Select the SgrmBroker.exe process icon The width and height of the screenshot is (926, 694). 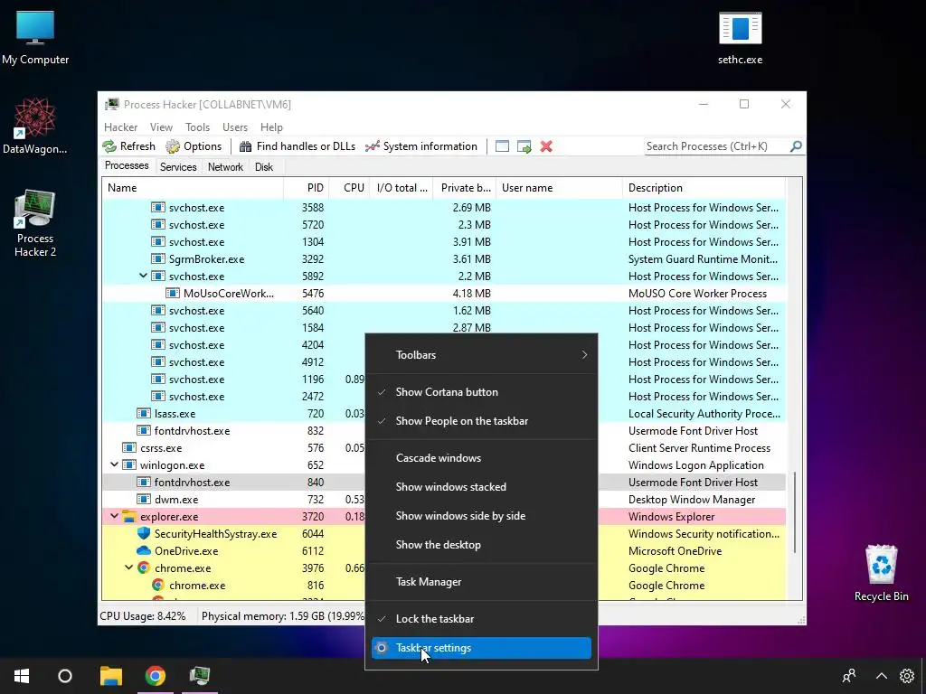(157, 259)
